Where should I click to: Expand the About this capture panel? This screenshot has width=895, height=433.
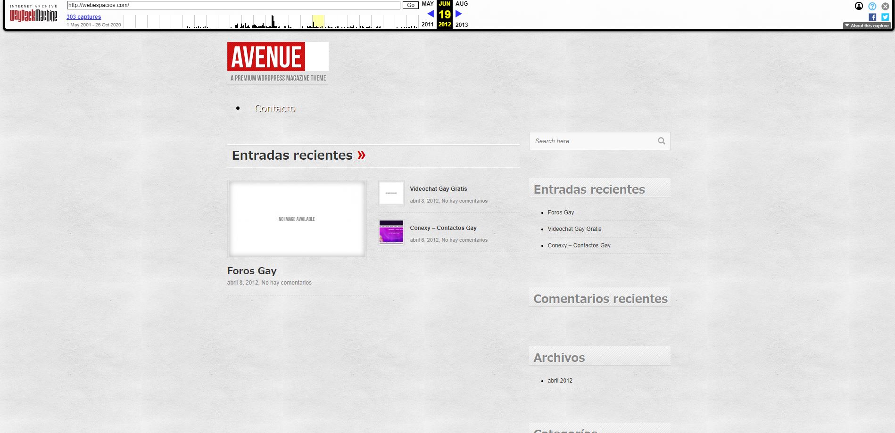(x=867, y=26)
